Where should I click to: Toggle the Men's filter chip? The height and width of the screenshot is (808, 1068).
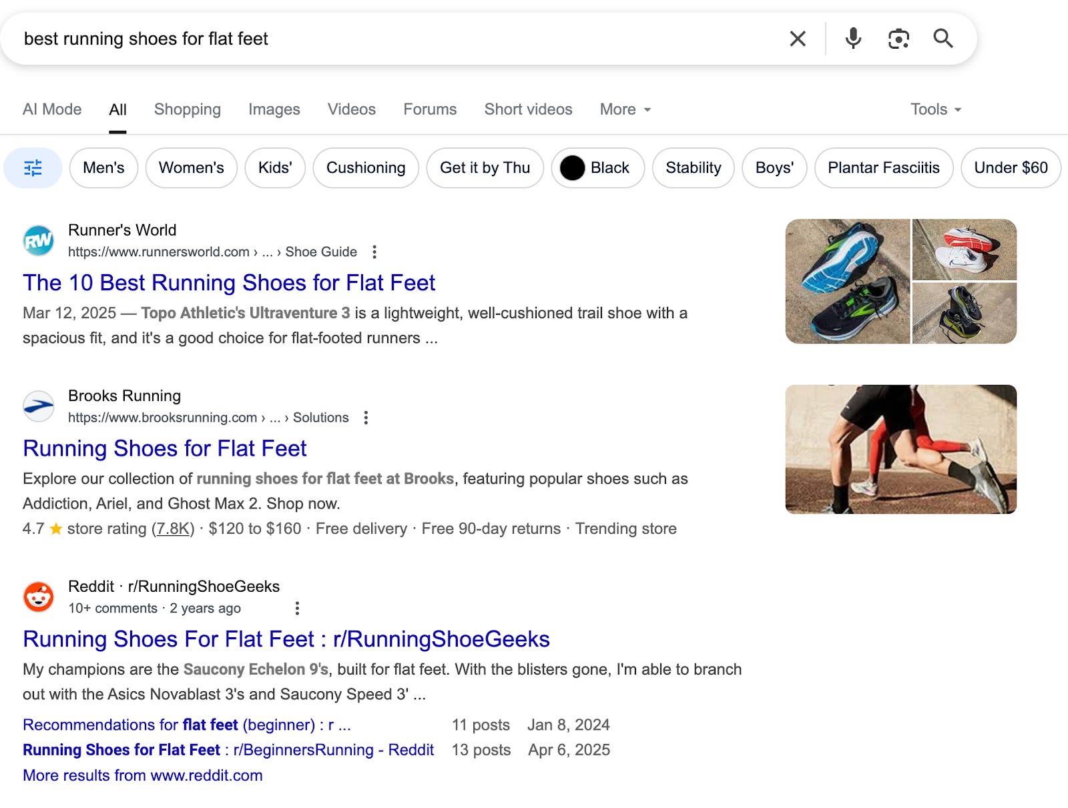(x=103, y=167)
